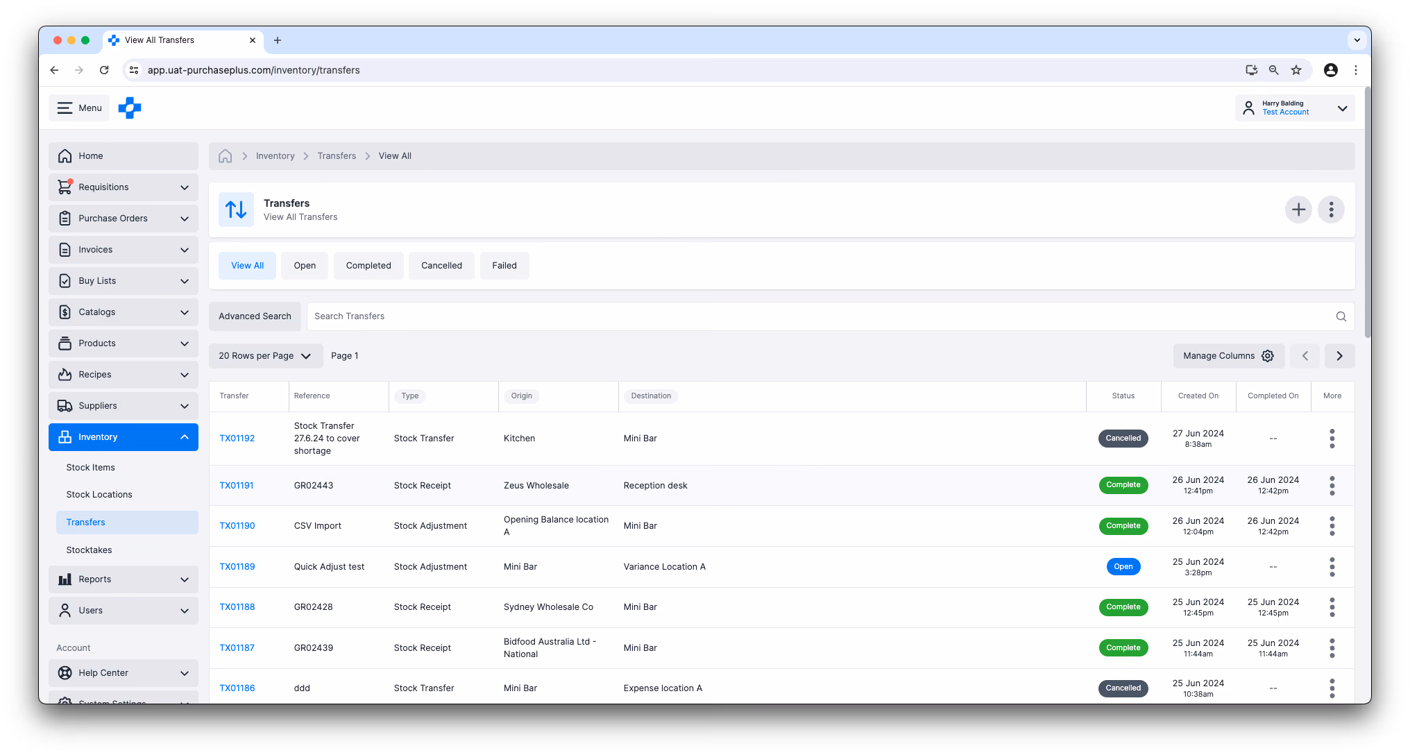This screenshot has height=755, width=1410.
Task: Open More options for TX01187 row
Action: [1332, 648]
